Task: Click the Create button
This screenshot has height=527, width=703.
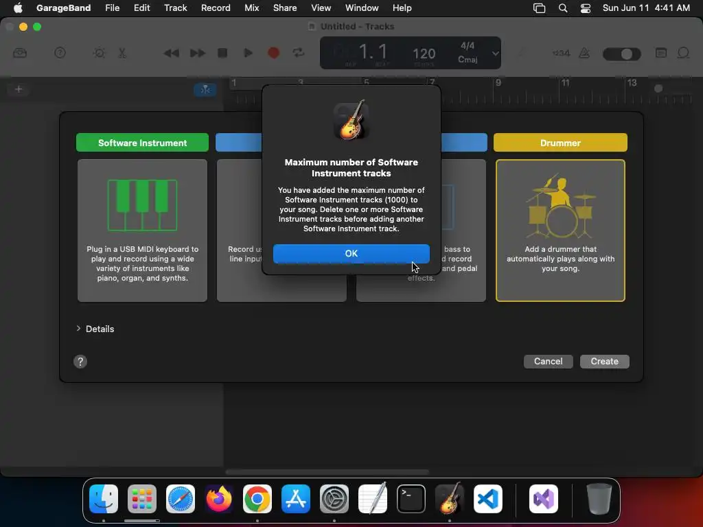Action: point(604,361)
